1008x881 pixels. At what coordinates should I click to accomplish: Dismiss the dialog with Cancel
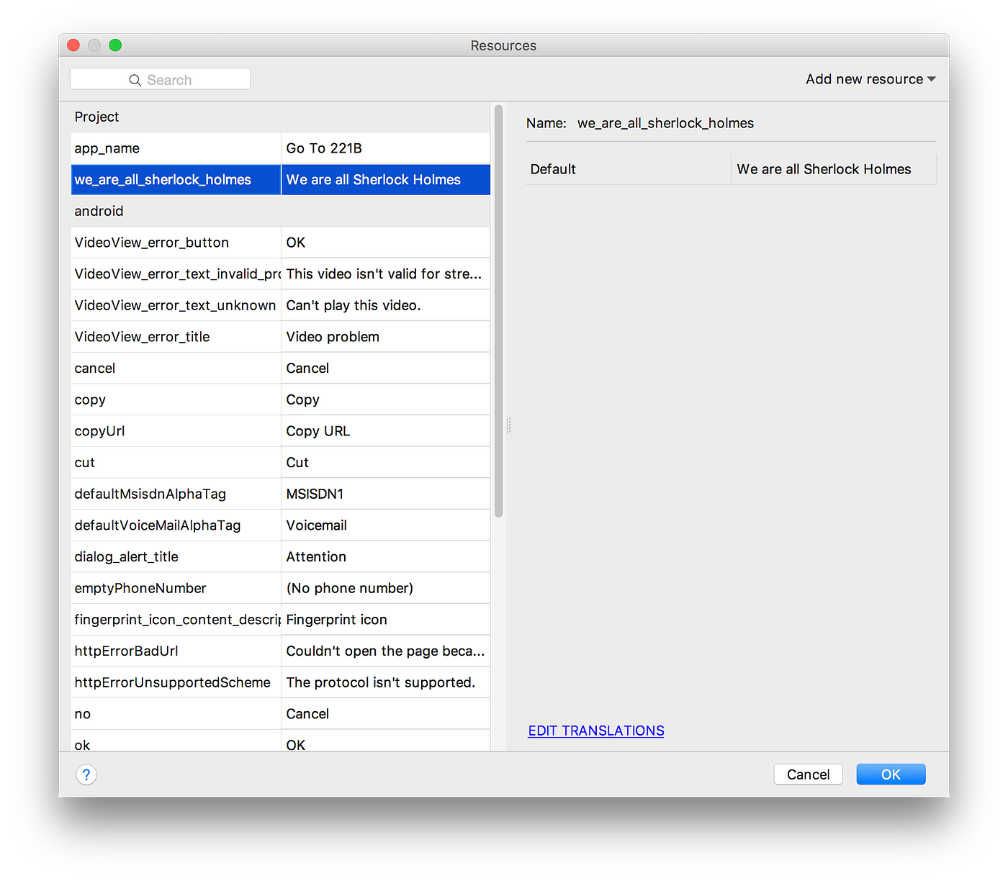click(x=808, y=774)
